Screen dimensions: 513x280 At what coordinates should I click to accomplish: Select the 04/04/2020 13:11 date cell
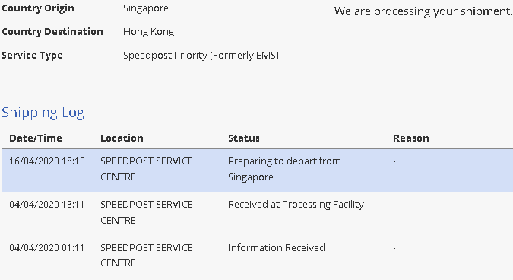coord(47,205)
